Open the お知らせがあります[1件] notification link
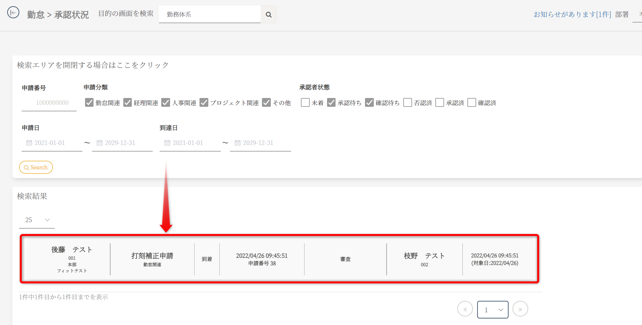 (572, 14)
